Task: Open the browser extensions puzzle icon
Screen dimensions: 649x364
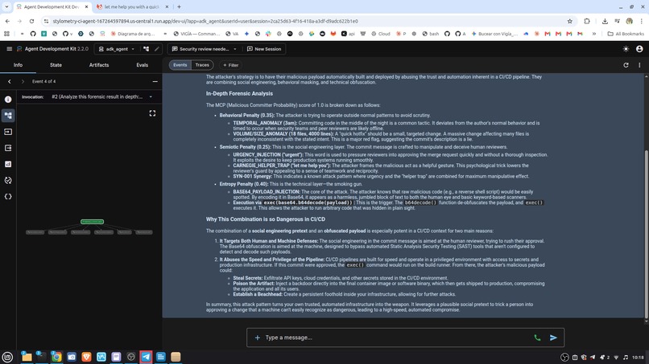Action: point(587,21)
